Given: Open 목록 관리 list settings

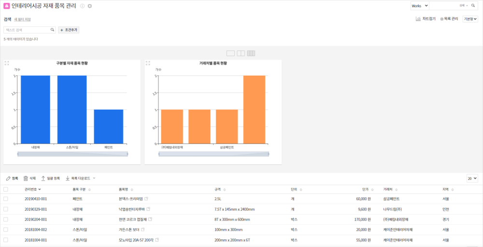Looking at the screenshot, I should [449, 19].
